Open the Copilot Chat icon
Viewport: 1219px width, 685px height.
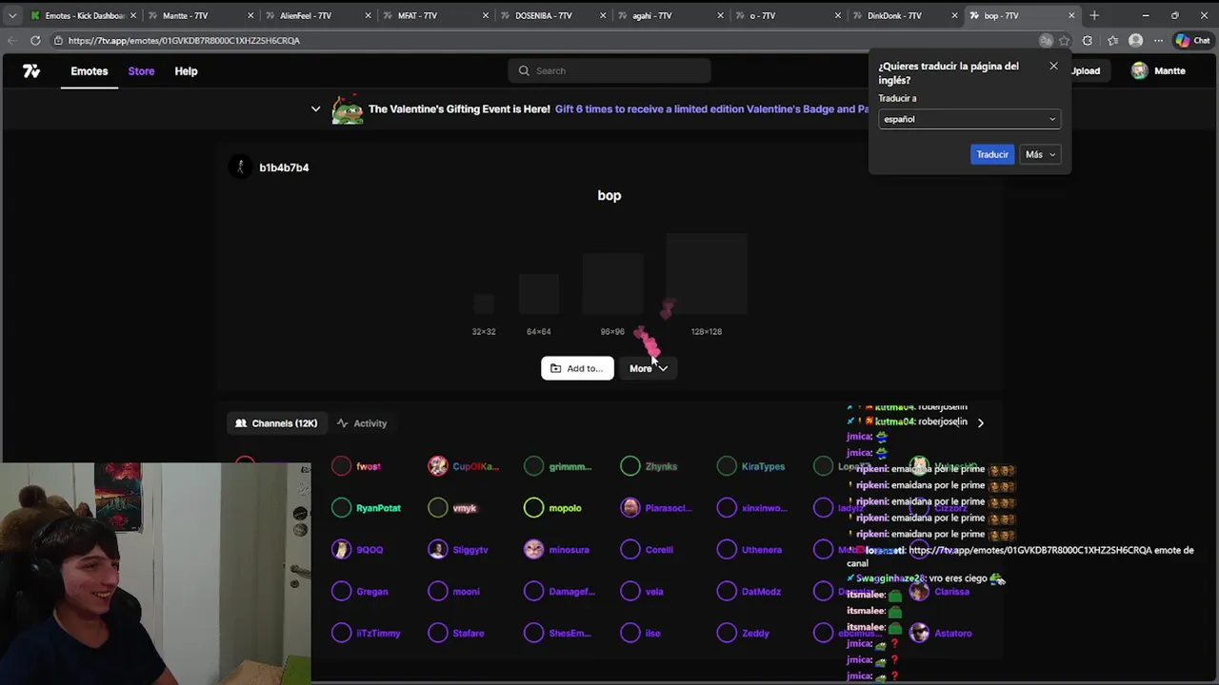[1191, 40]
